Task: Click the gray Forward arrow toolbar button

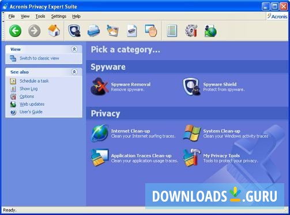Action: pos(35,31)
